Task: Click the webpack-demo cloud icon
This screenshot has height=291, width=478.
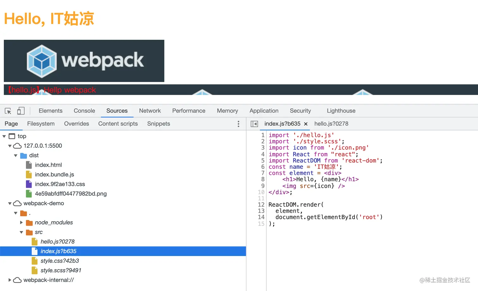Action: pos(17,203)
